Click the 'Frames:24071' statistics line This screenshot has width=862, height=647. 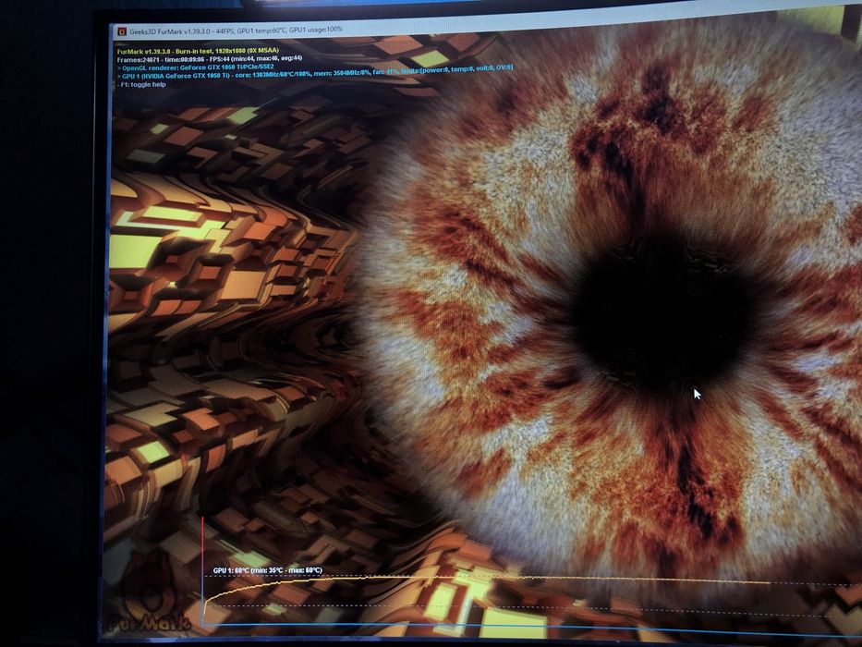(210, 59)
